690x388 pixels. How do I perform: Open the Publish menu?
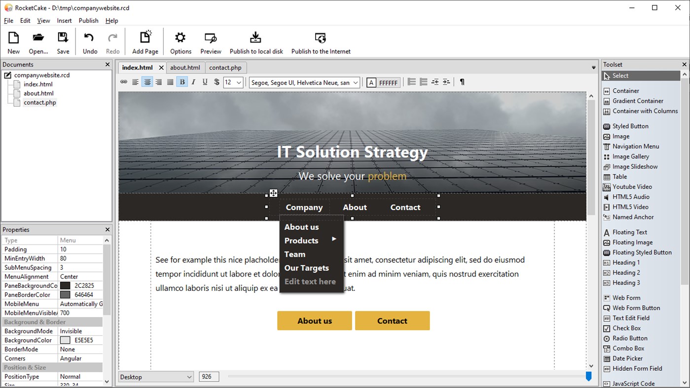coord(88,20)
